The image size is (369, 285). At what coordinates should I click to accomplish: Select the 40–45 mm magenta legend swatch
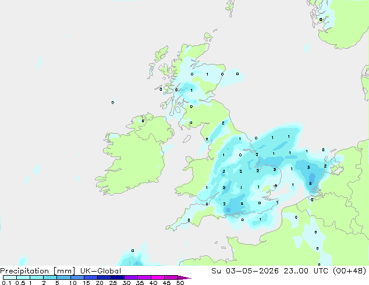pyautogui.click(x=158, y=277)
